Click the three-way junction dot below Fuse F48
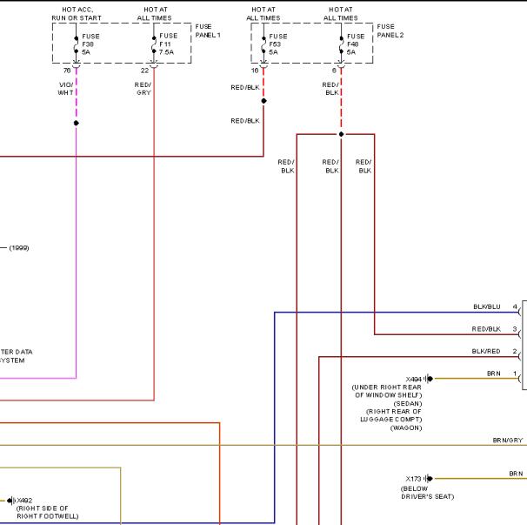The height and width of the screenshot is (525, 527). click(341, 134)
